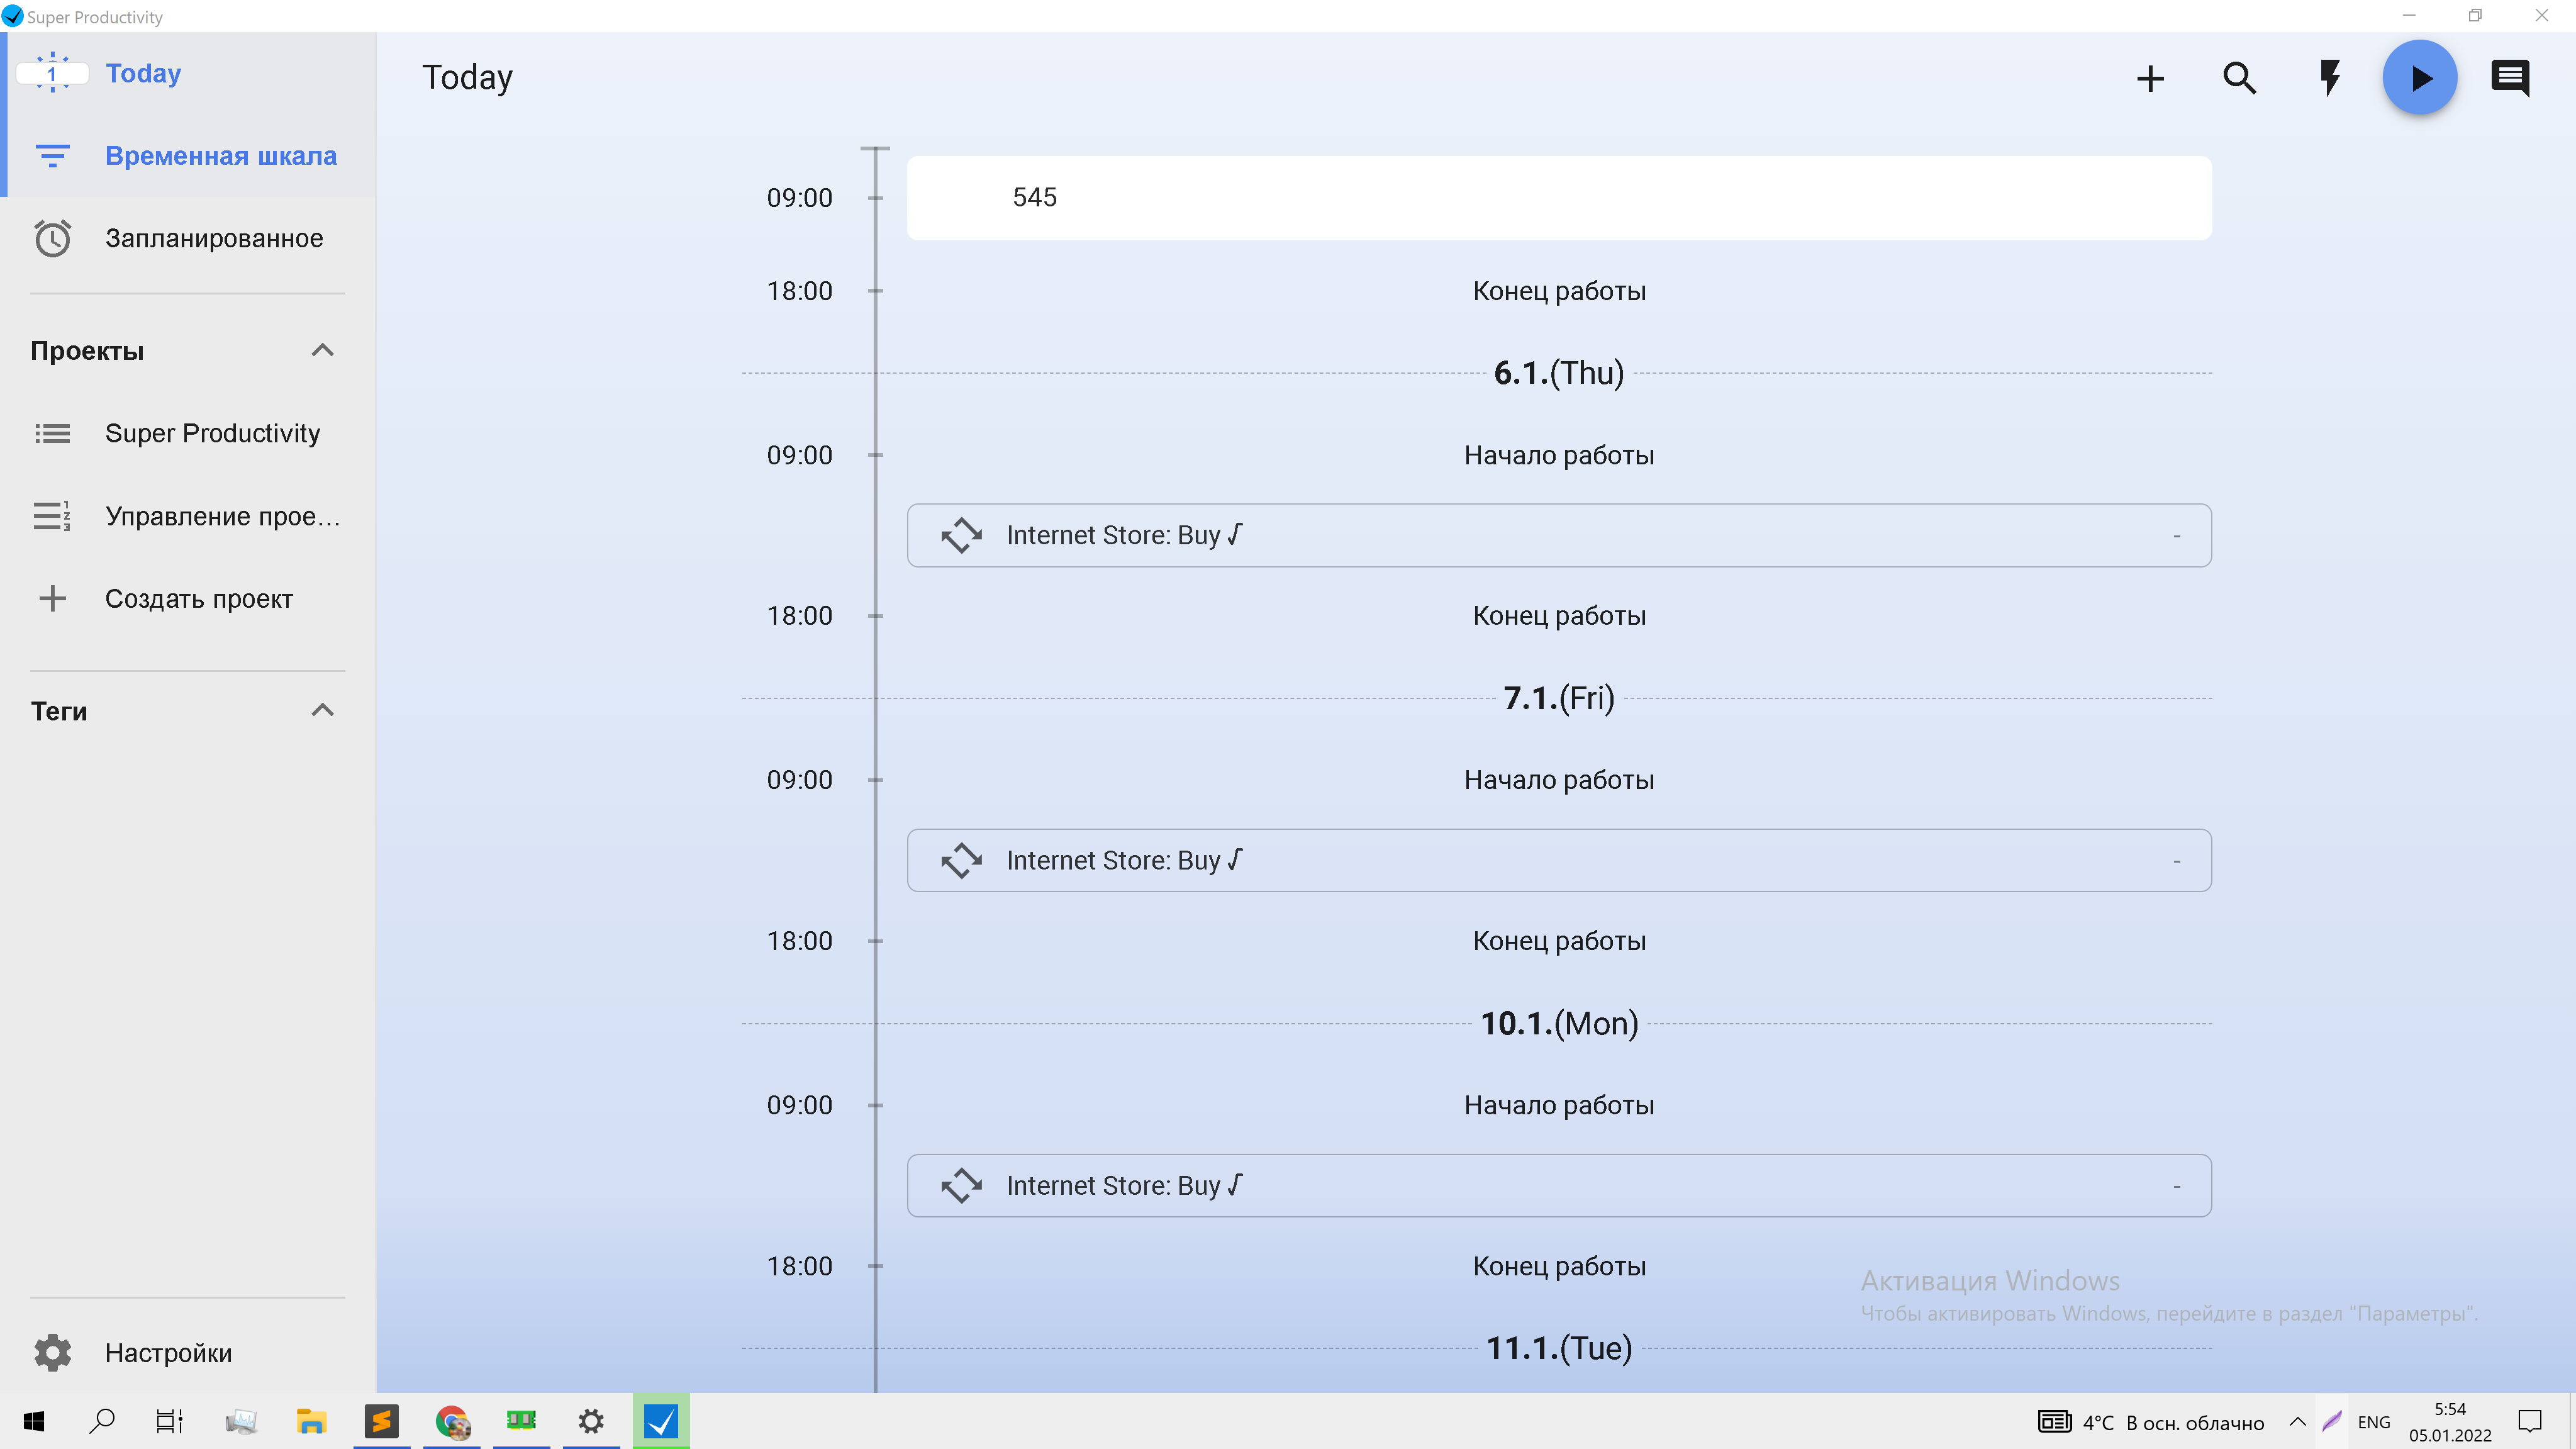
Task: Collapse the Проекты section
Action: tap(322, 349)
